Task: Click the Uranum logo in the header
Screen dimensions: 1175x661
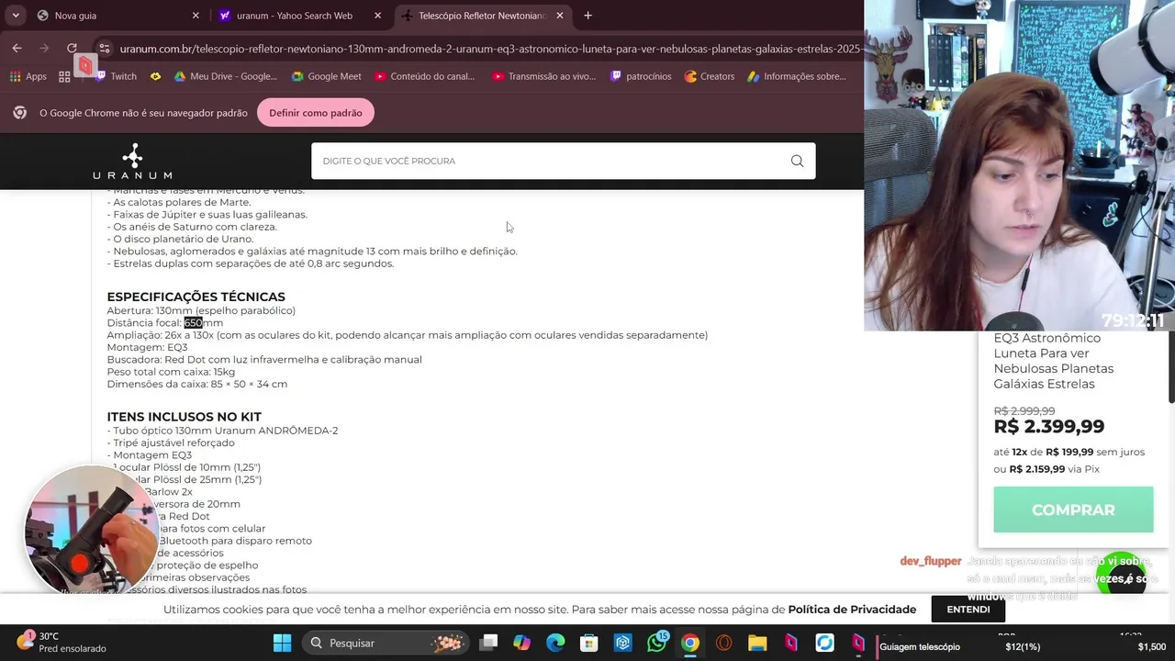Action: [x=132, y=162]
